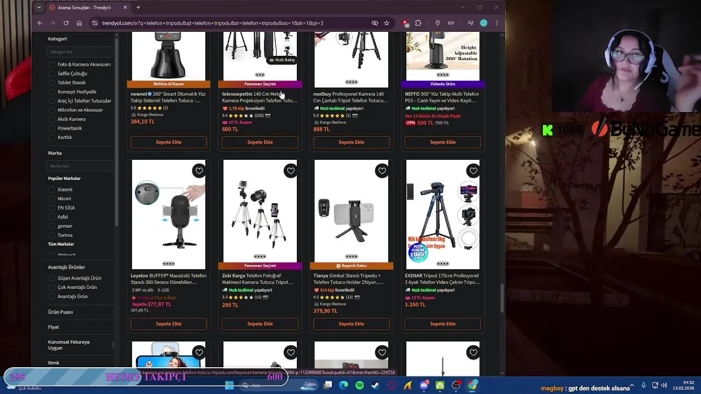The width and height of the screenshot is (701, 394).
Task: Open Windows Start button in taskbar
Action: pyautogui.click(x=229, y=385)
